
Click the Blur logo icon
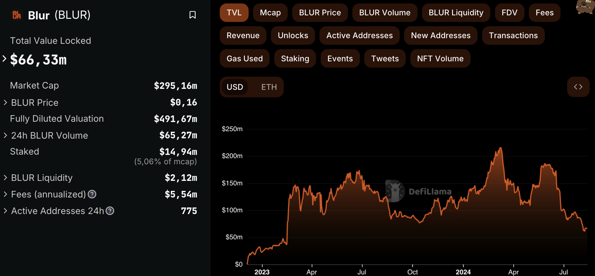(x=17, y=15)
